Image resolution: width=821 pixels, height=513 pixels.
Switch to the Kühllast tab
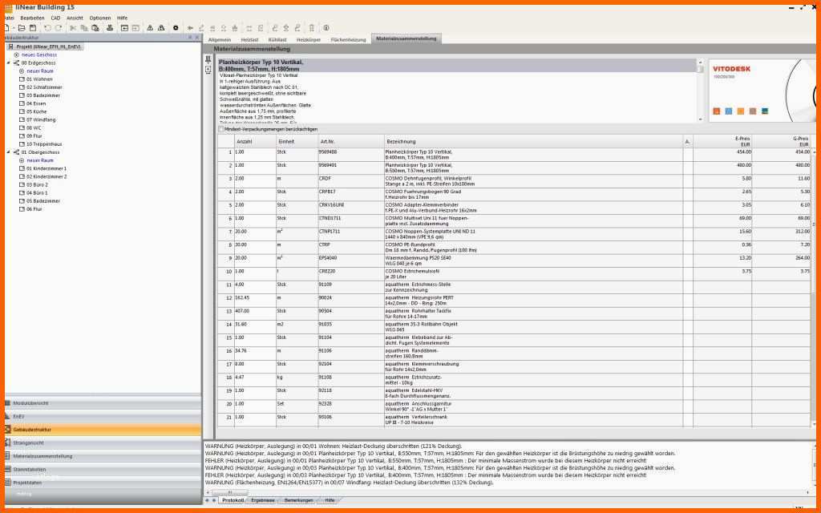(277, 39)
